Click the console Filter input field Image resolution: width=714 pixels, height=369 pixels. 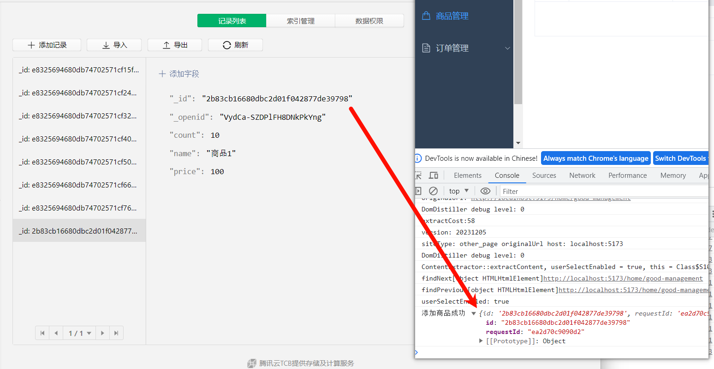pos(604,191)
